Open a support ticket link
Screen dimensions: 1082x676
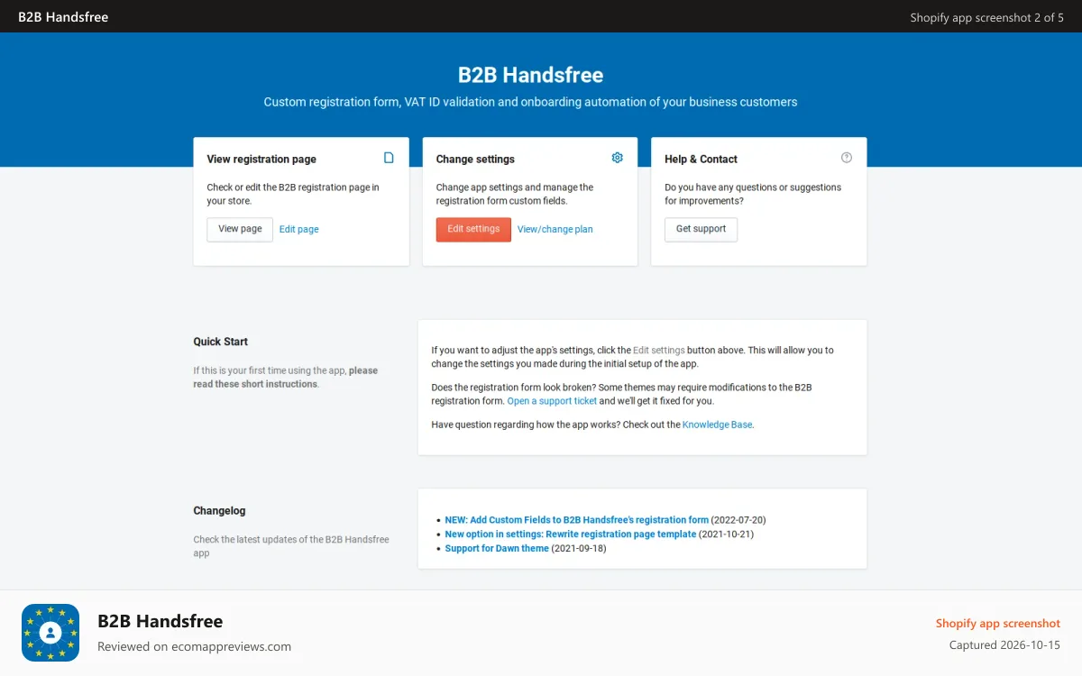click(x=552, y=401)
